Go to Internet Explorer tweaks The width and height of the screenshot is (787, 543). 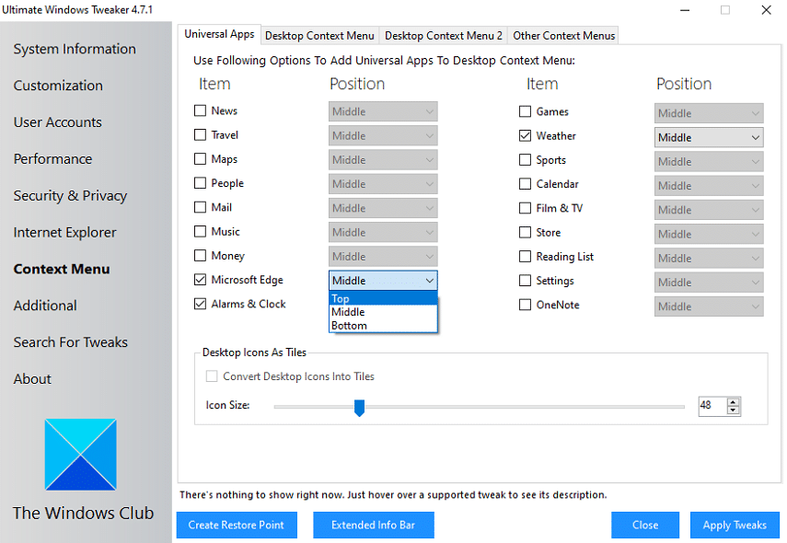click(64, 232)
